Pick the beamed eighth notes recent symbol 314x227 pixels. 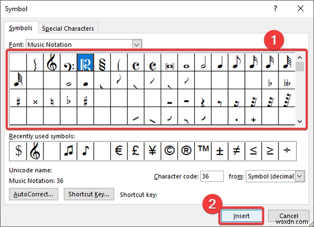click(x=69, y=151)
